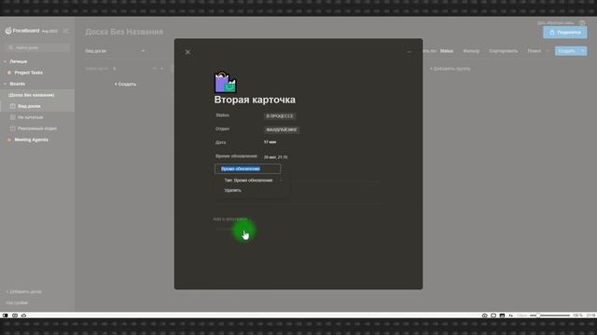Click the Время обновления property label above input
The height and width of the screenshot is (335, 597).
[236, 156]
